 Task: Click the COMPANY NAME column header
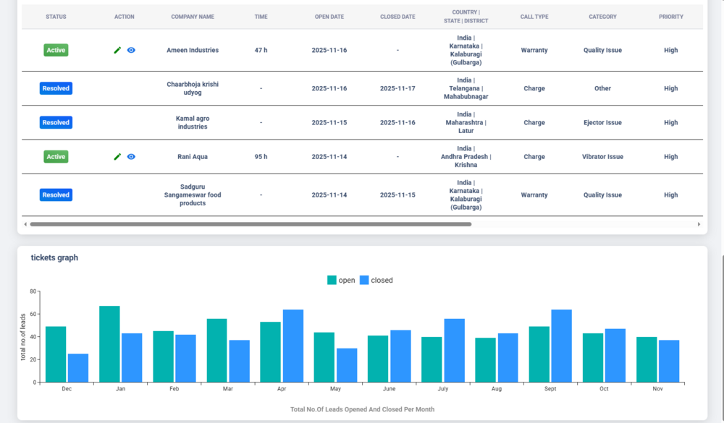[x=192, y=17]
